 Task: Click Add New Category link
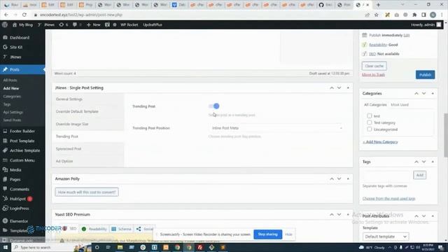tap(380, 142)
